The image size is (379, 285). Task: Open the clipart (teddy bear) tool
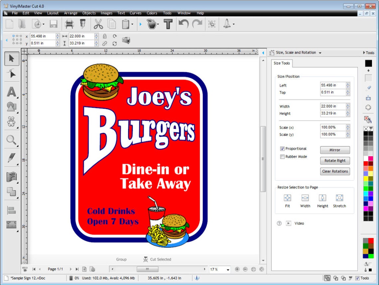point(11,122)
